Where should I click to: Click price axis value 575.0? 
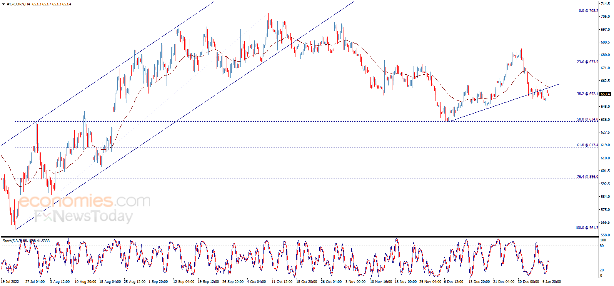click(605, 210)
